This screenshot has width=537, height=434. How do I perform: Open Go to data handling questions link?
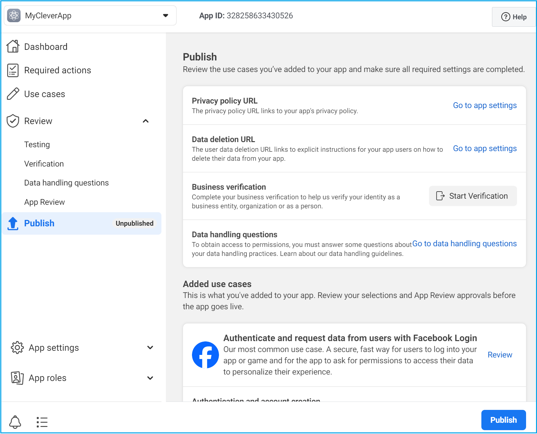pyautogui.click(x=464, y=244)
